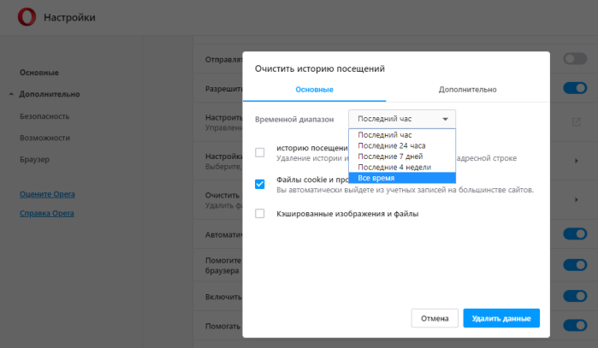Select Все время option
Viewport: 598px width, 348px height.
[x=402, y=178]
